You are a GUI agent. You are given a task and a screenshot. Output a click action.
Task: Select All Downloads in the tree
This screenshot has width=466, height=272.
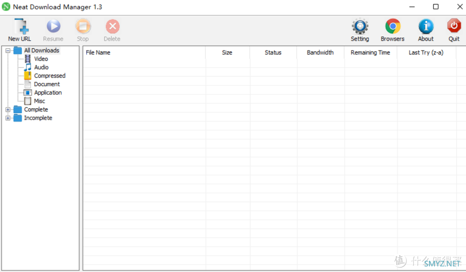[41, 50]
